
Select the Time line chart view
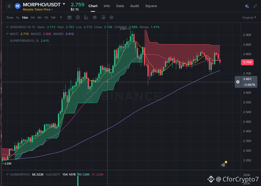click(10, 18)
